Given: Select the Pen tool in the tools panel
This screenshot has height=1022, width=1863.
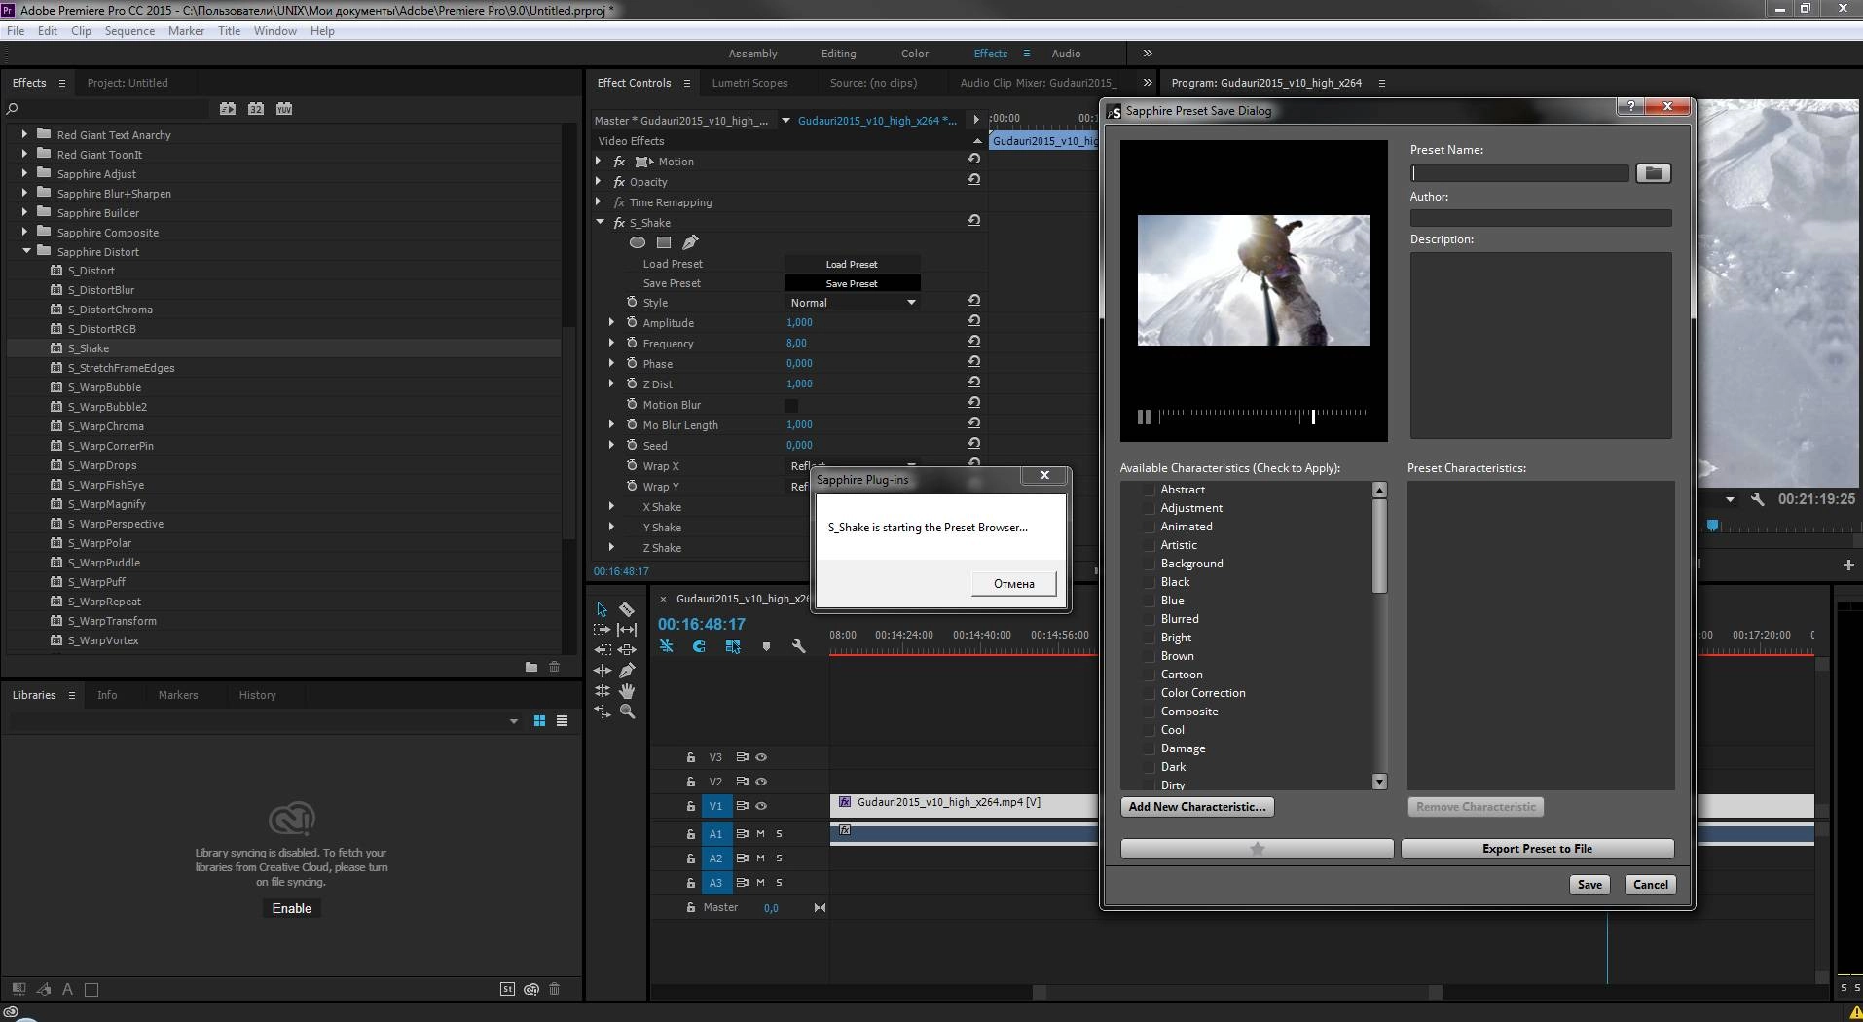Looking at the screenshot, I should pos(627,671).
